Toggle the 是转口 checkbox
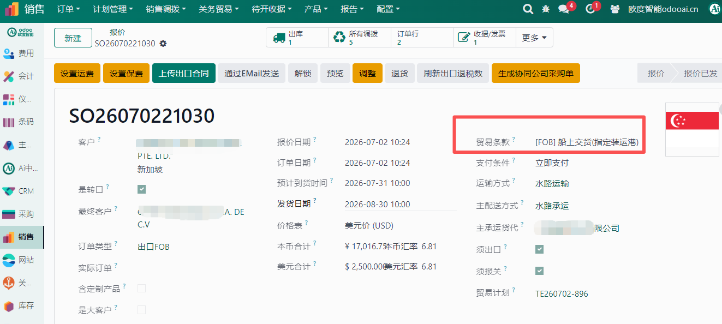Viewport: 722px width, 324px height. [x=141, y=189]
